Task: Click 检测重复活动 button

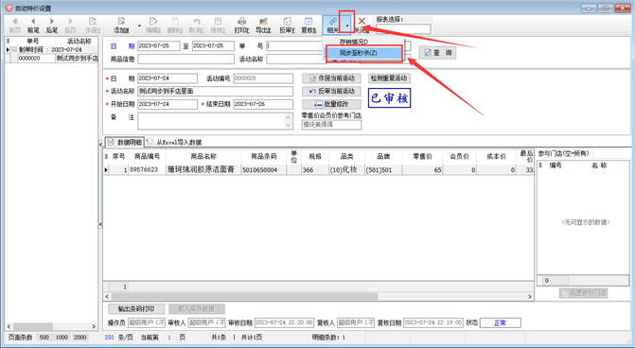Action: [389, 78]
